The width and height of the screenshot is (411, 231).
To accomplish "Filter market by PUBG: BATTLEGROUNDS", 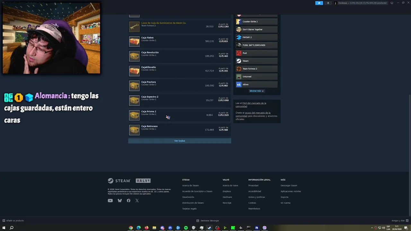I will (x=257, y=45).
